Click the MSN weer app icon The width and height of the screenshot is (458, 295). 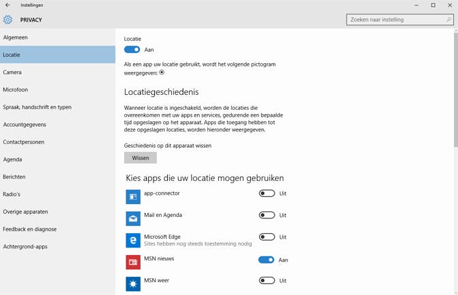coord(133,283)
